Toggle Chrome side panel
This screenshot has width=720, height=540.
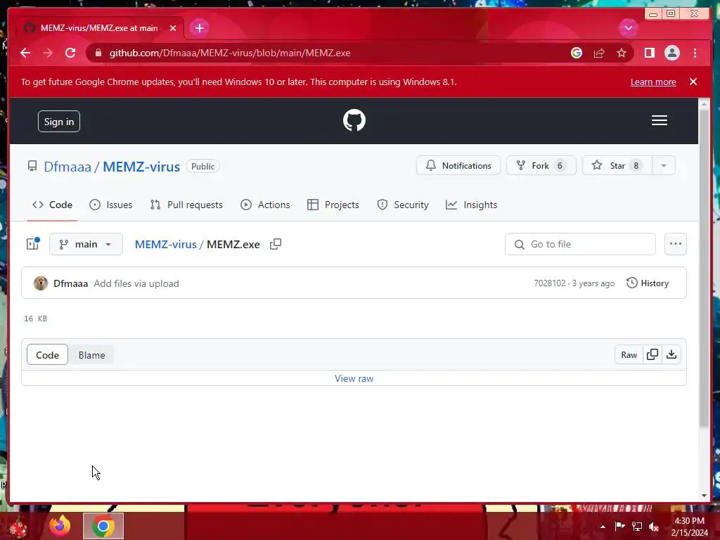[649, 53]
